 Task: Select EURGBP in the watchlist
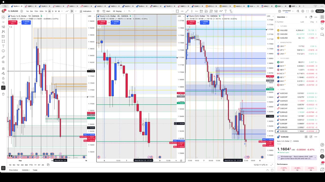coord(297,124)
